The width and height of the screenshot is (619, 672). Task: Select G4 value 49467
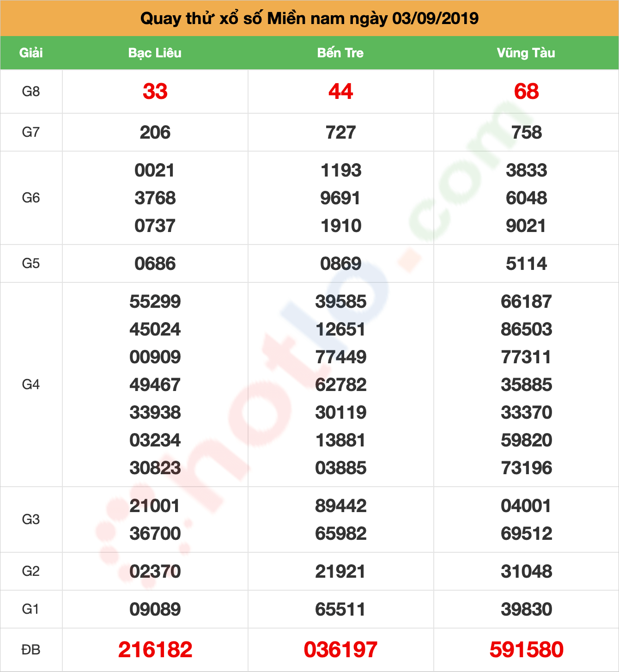[155, 385]
